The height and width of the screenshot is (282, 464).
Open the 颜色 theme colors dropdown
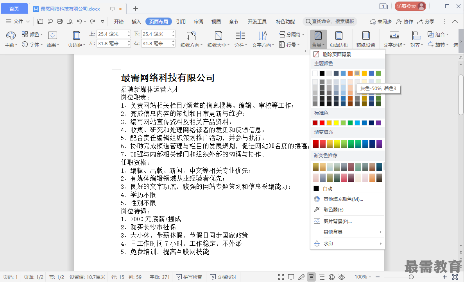[32, 35]
